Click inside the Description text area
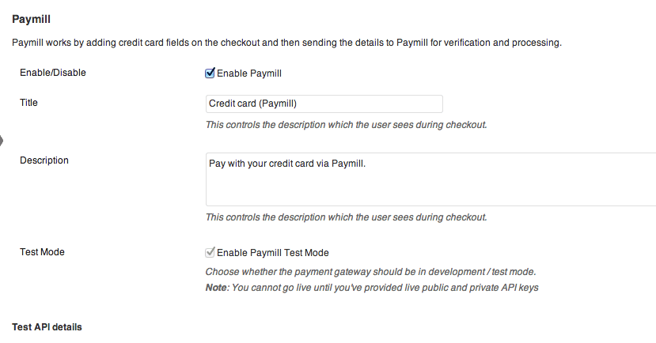The image size is (656, 343). [430, 188]
